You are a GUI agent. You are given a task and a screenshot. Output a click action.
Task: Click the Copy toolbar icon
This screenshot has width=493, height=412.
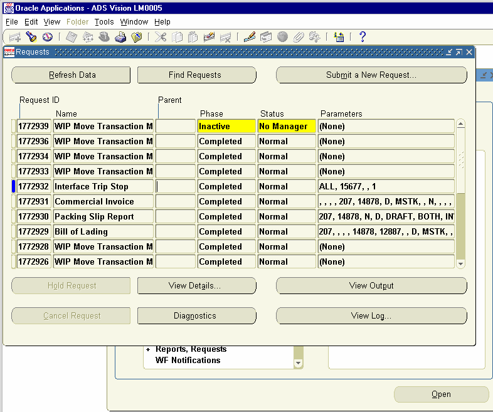[177, 37]
